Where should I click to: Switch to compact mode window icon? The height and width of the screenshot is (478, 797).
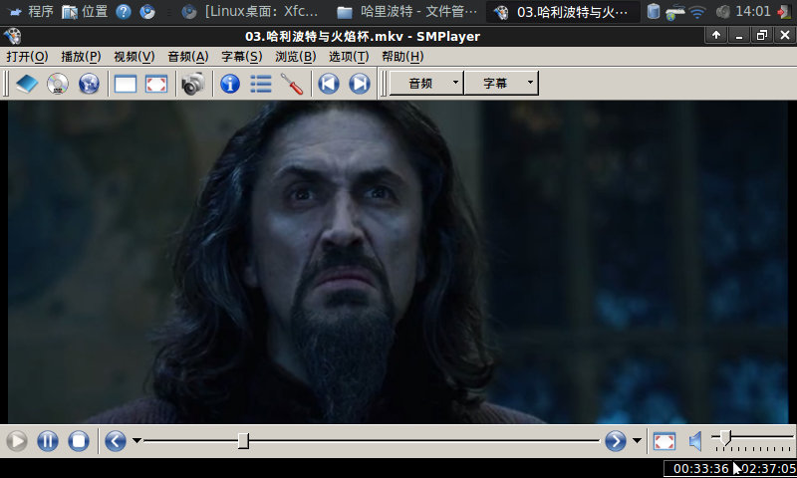coord(126,84)
